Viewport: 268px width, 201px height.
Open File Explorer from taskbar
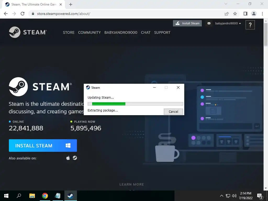[32, 196]
